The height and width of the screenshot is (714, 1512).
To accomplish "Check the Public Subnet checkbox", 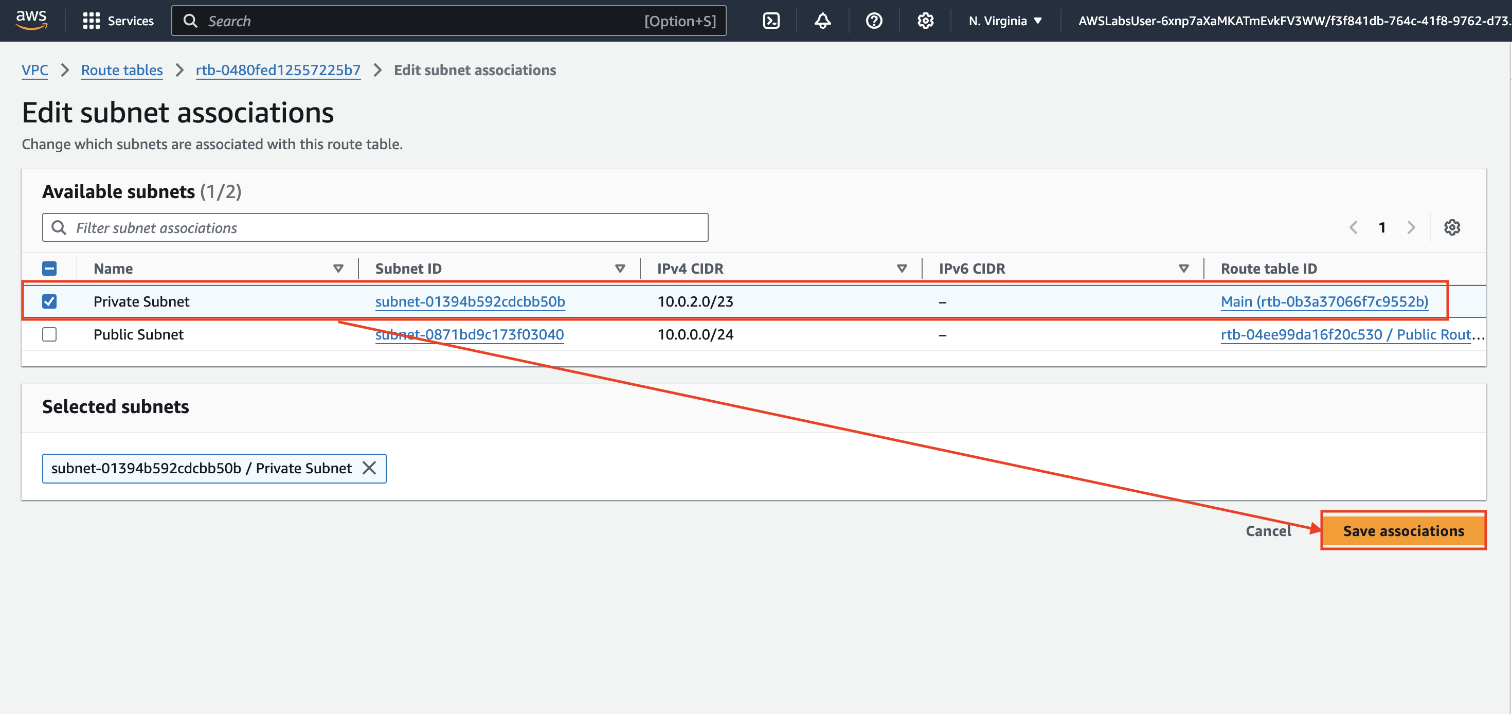I will pyautogui.click(x=49, y=334).
